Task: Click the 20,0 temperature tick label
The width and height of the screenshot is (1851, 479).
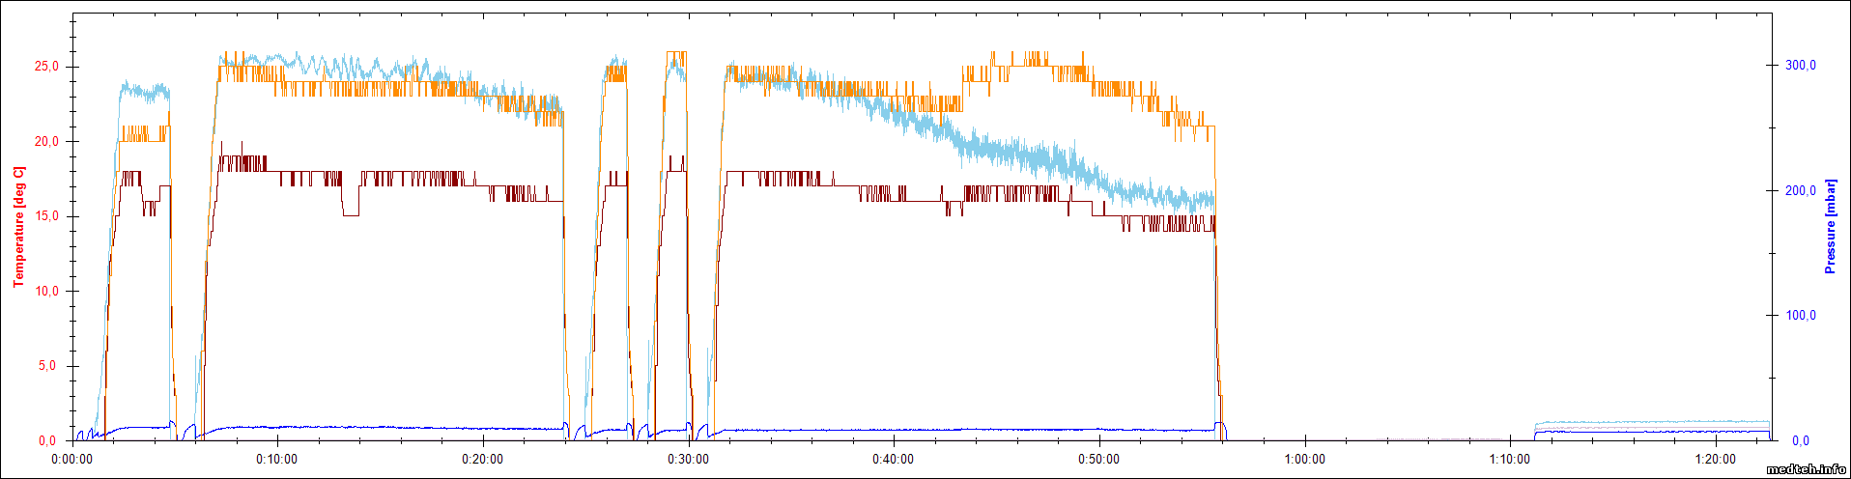Action: pos(46,142)
